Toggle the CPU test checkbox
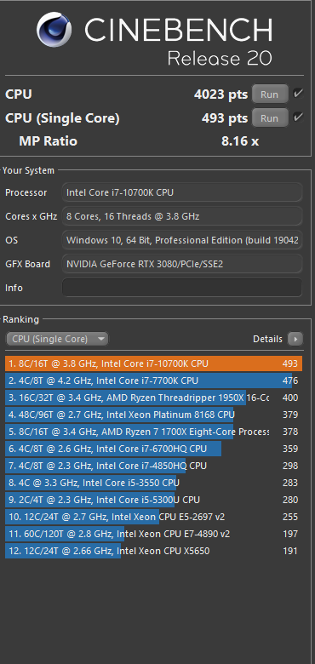315x664 pixels. (299, 94)
